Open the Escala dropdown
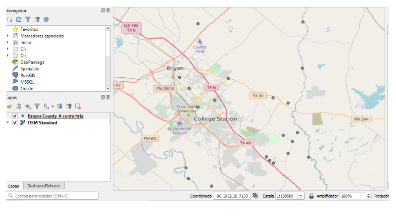 point(300,196)
